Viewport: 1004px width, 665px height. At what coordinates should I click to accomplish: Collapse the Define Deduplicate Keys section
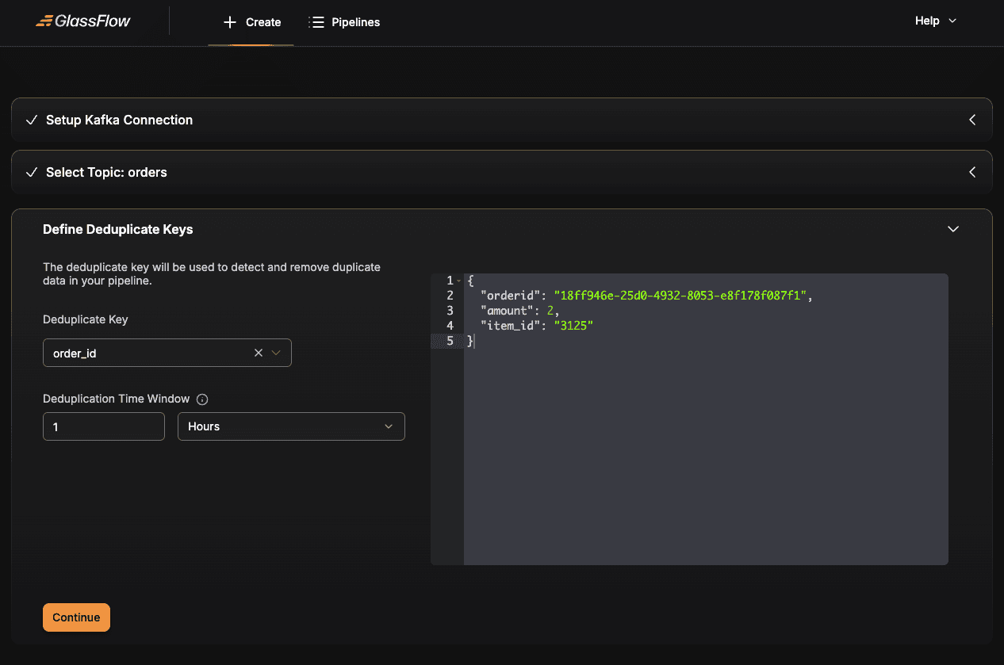point(953,230)
